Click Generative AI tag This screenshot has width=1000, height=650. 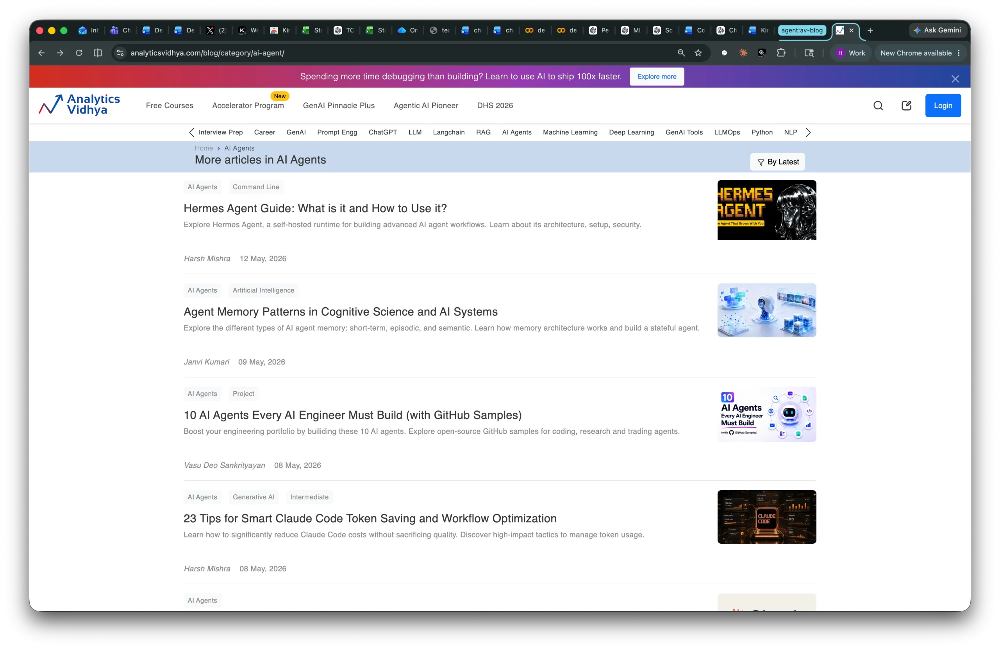[x=254, y=498]
